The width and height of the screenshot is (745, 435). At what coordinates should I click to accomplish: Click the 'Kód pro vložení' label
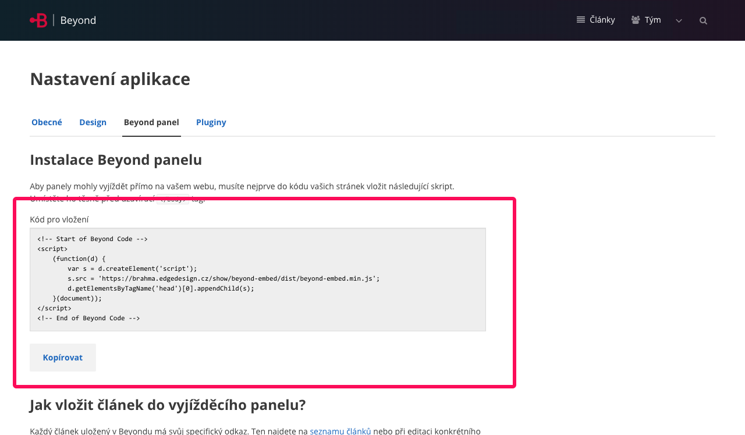[x=59, y=220]
